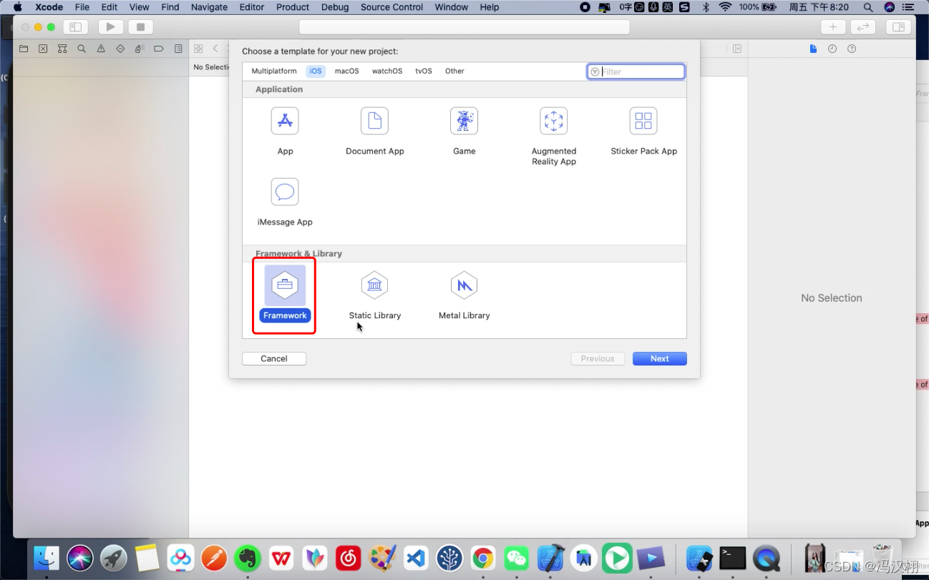Screen dimensions: 929x580
Task: Open the Window menu
Action: (452, 7)
